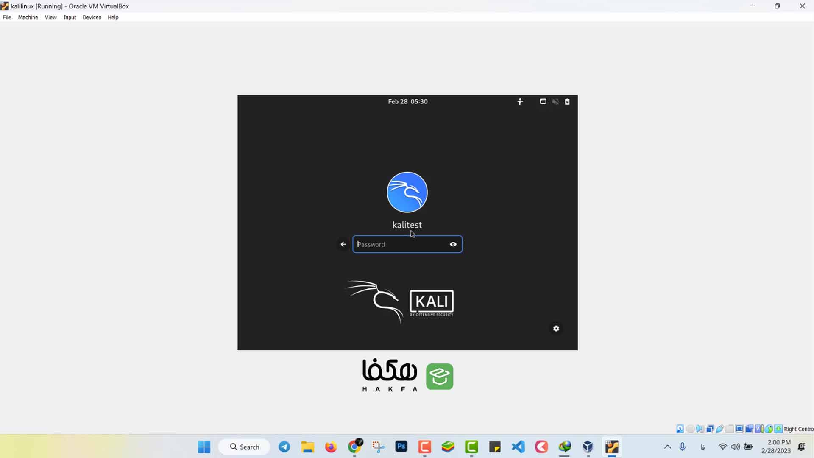Click VirtualBox USB devices indicator
Image resolution: width=814 pixels, height=458 pixels.
(720, 429)
